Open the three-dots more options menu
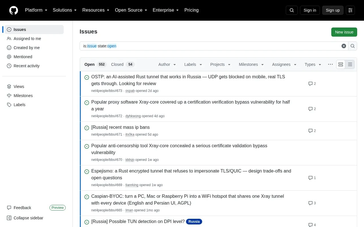Image resolution: width=364 pixels, height=227 pixels. [x=330, y=64]
